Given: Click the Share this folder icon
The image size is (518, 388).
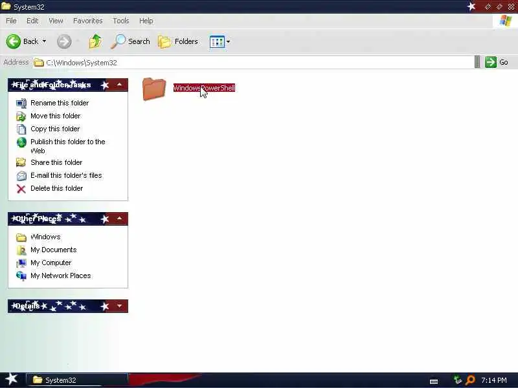Looking at the screenshot, I should pyautogui.click(x=21, y=162).
